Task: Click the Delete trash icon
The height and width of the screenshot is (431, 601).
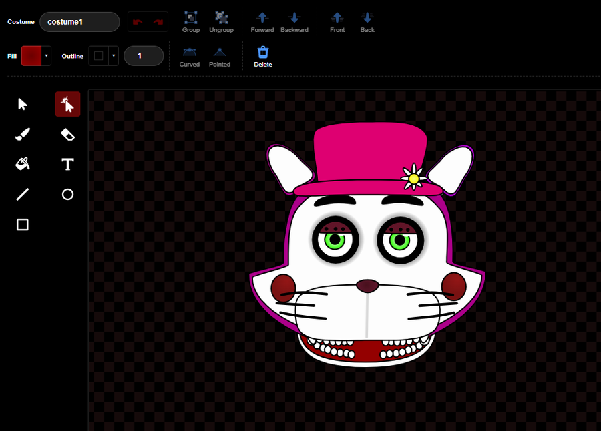Action: [x=263, y=57]
